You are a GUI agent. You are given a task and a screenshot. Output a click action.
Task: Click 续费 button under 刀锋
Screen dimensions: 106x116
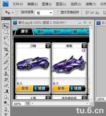coord(41,88)
